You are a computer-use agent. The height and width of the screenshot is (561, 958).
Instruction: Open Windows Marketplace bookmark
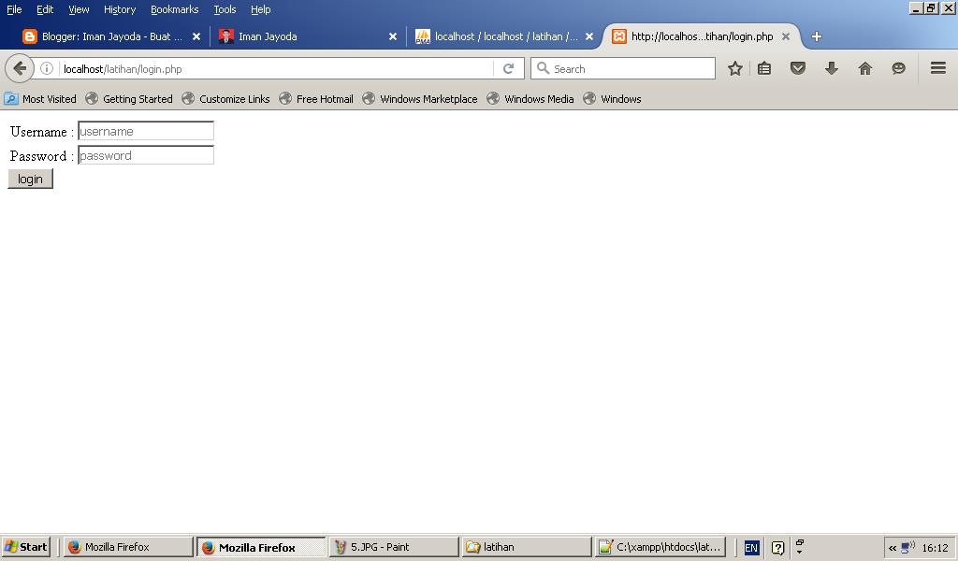(420, 99)
